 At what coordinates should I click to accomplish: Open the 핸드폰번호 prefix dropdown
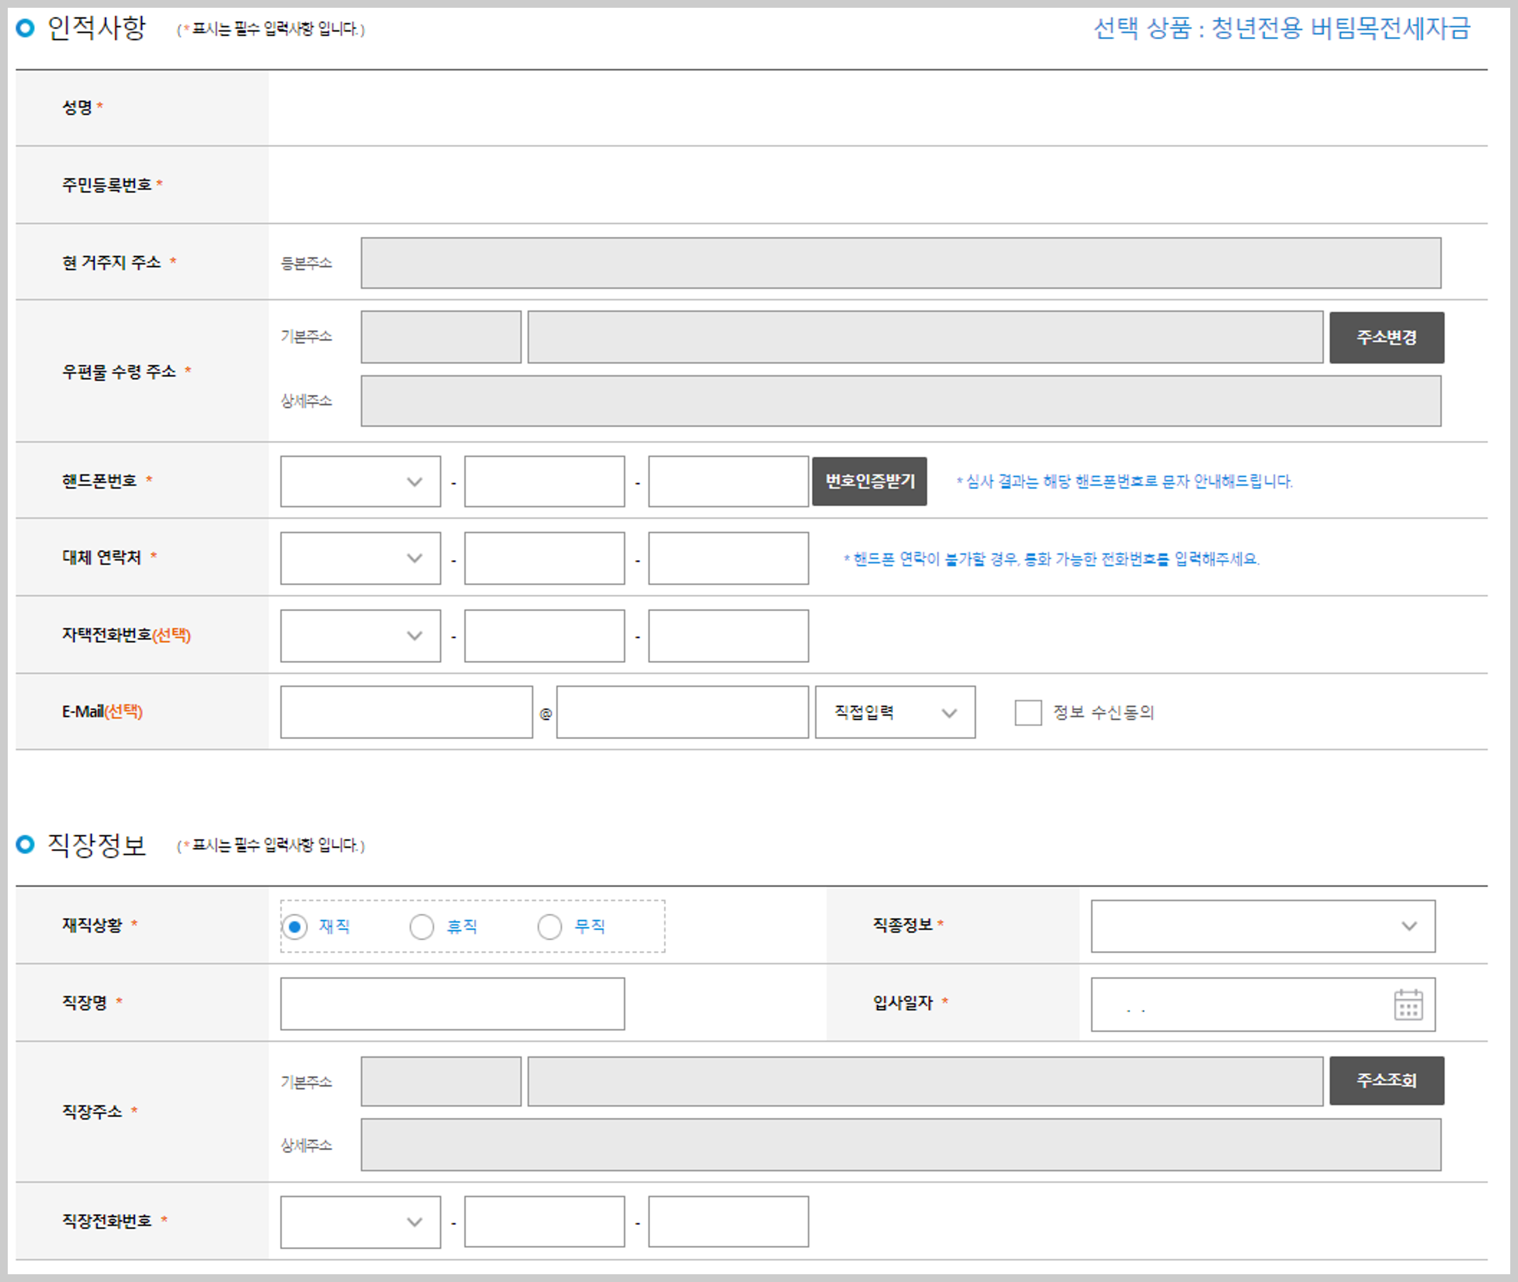point(360,481)
